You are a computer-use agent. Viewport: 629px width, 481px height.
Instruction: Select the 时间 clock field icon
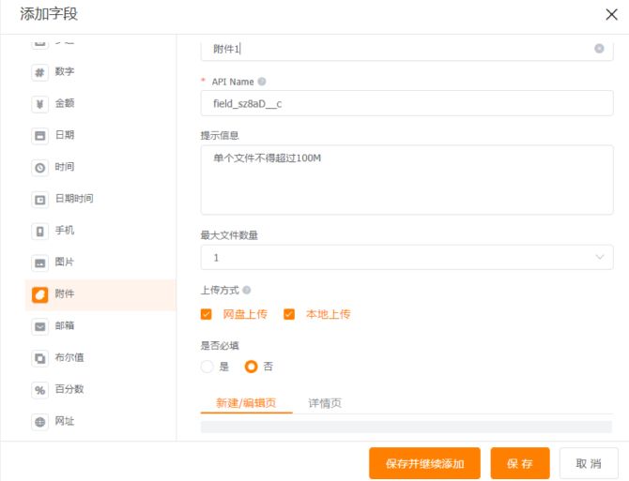pyautogui.click(x=40, y=168)
